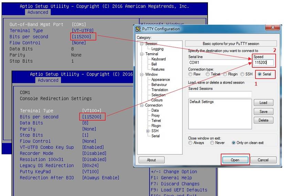Open the Data category under Connection
Image resolution: width=284 pixels, height=196 pixels.
[155, 110]
